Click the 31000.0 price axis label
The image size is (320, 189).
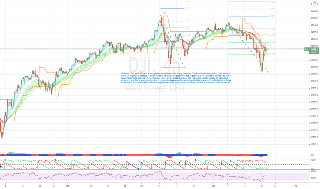(314, 131)
